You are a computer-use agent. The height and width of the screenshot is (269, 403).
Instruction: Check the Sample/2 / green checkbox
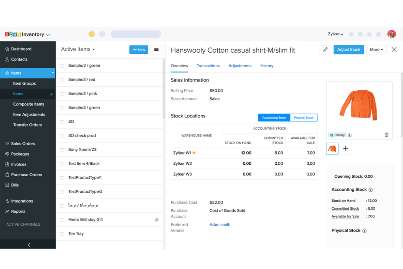pyautogui.click(x=62, y=65)
